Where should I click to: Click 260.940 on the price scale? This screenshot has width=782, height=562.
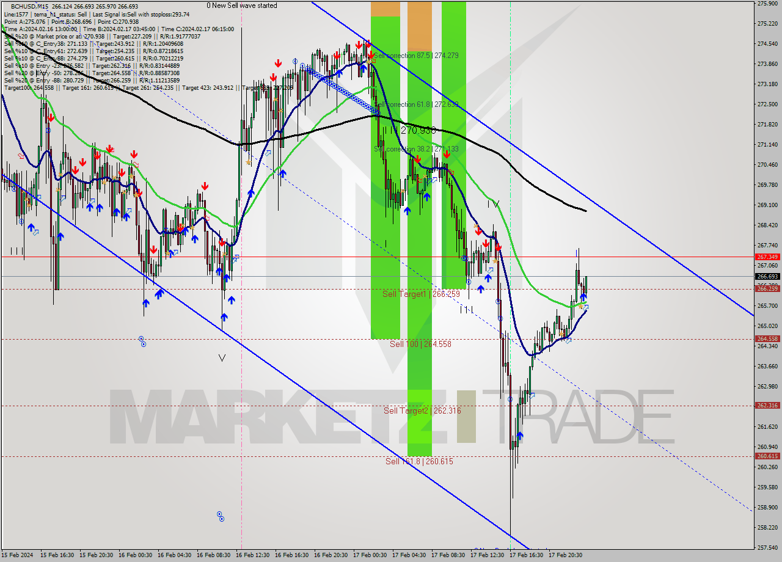point(767,447)
